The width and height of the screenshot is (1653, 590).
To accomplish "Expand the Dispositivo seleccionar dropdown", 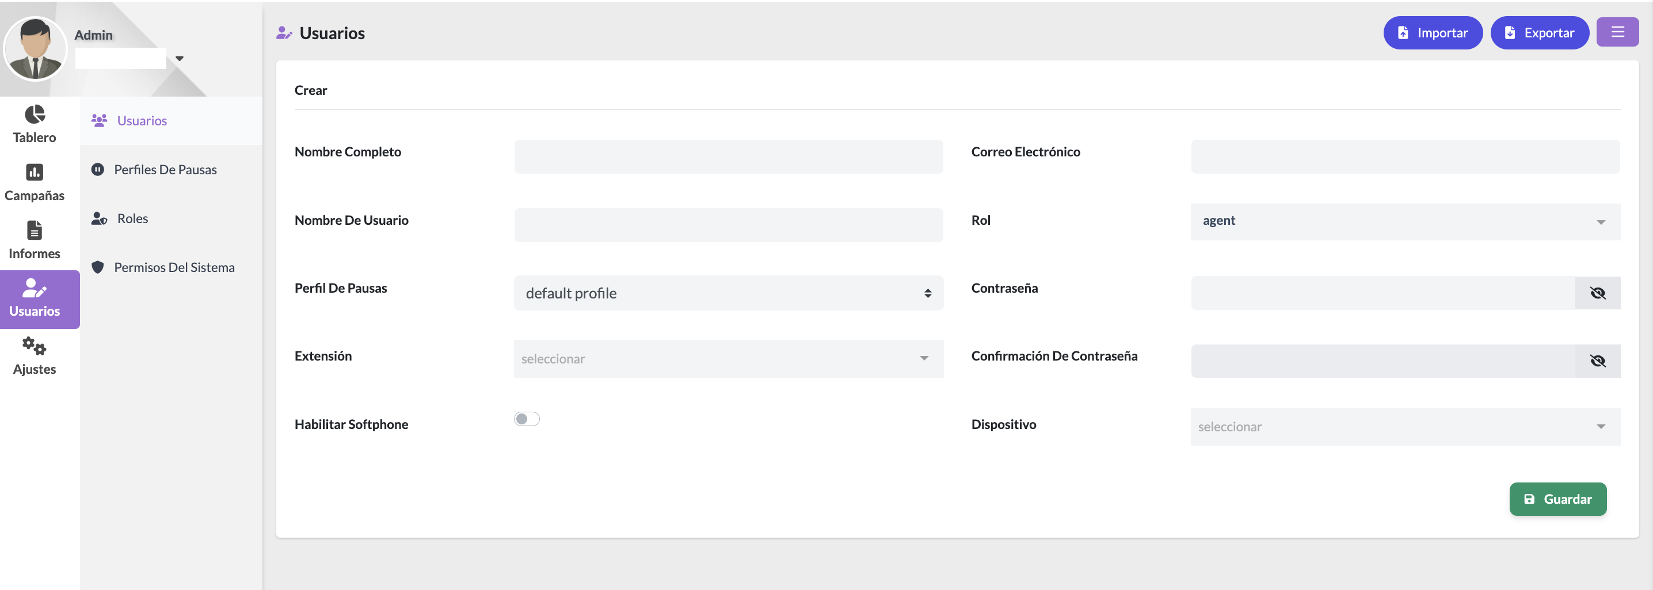I will coord(1405,427).
